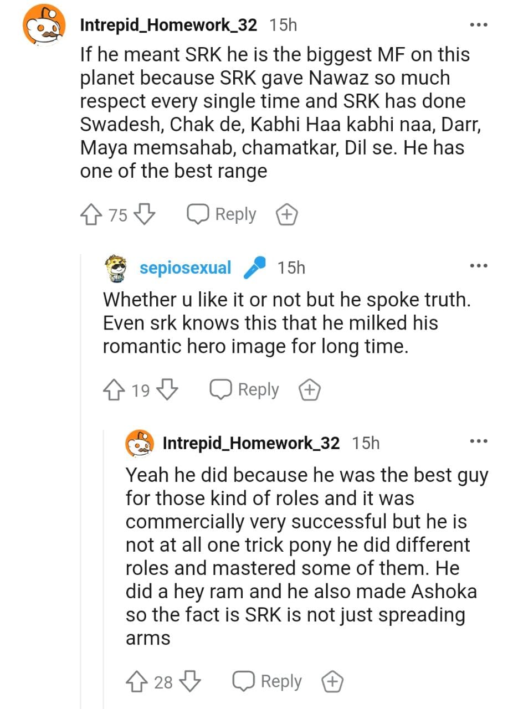Downvote the top comment with 75 points
Viewport: 513px width, 709px height.
(x=144, y=214)
